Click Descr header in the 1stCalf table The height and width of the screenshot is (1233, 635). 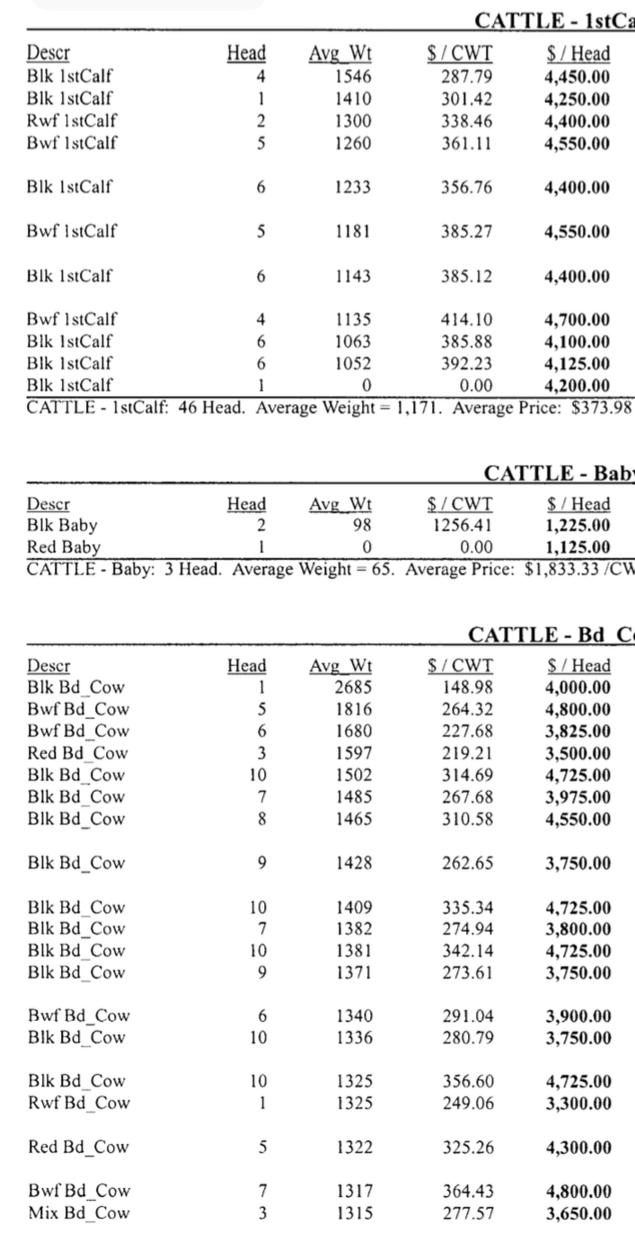[x=50, y=53]
